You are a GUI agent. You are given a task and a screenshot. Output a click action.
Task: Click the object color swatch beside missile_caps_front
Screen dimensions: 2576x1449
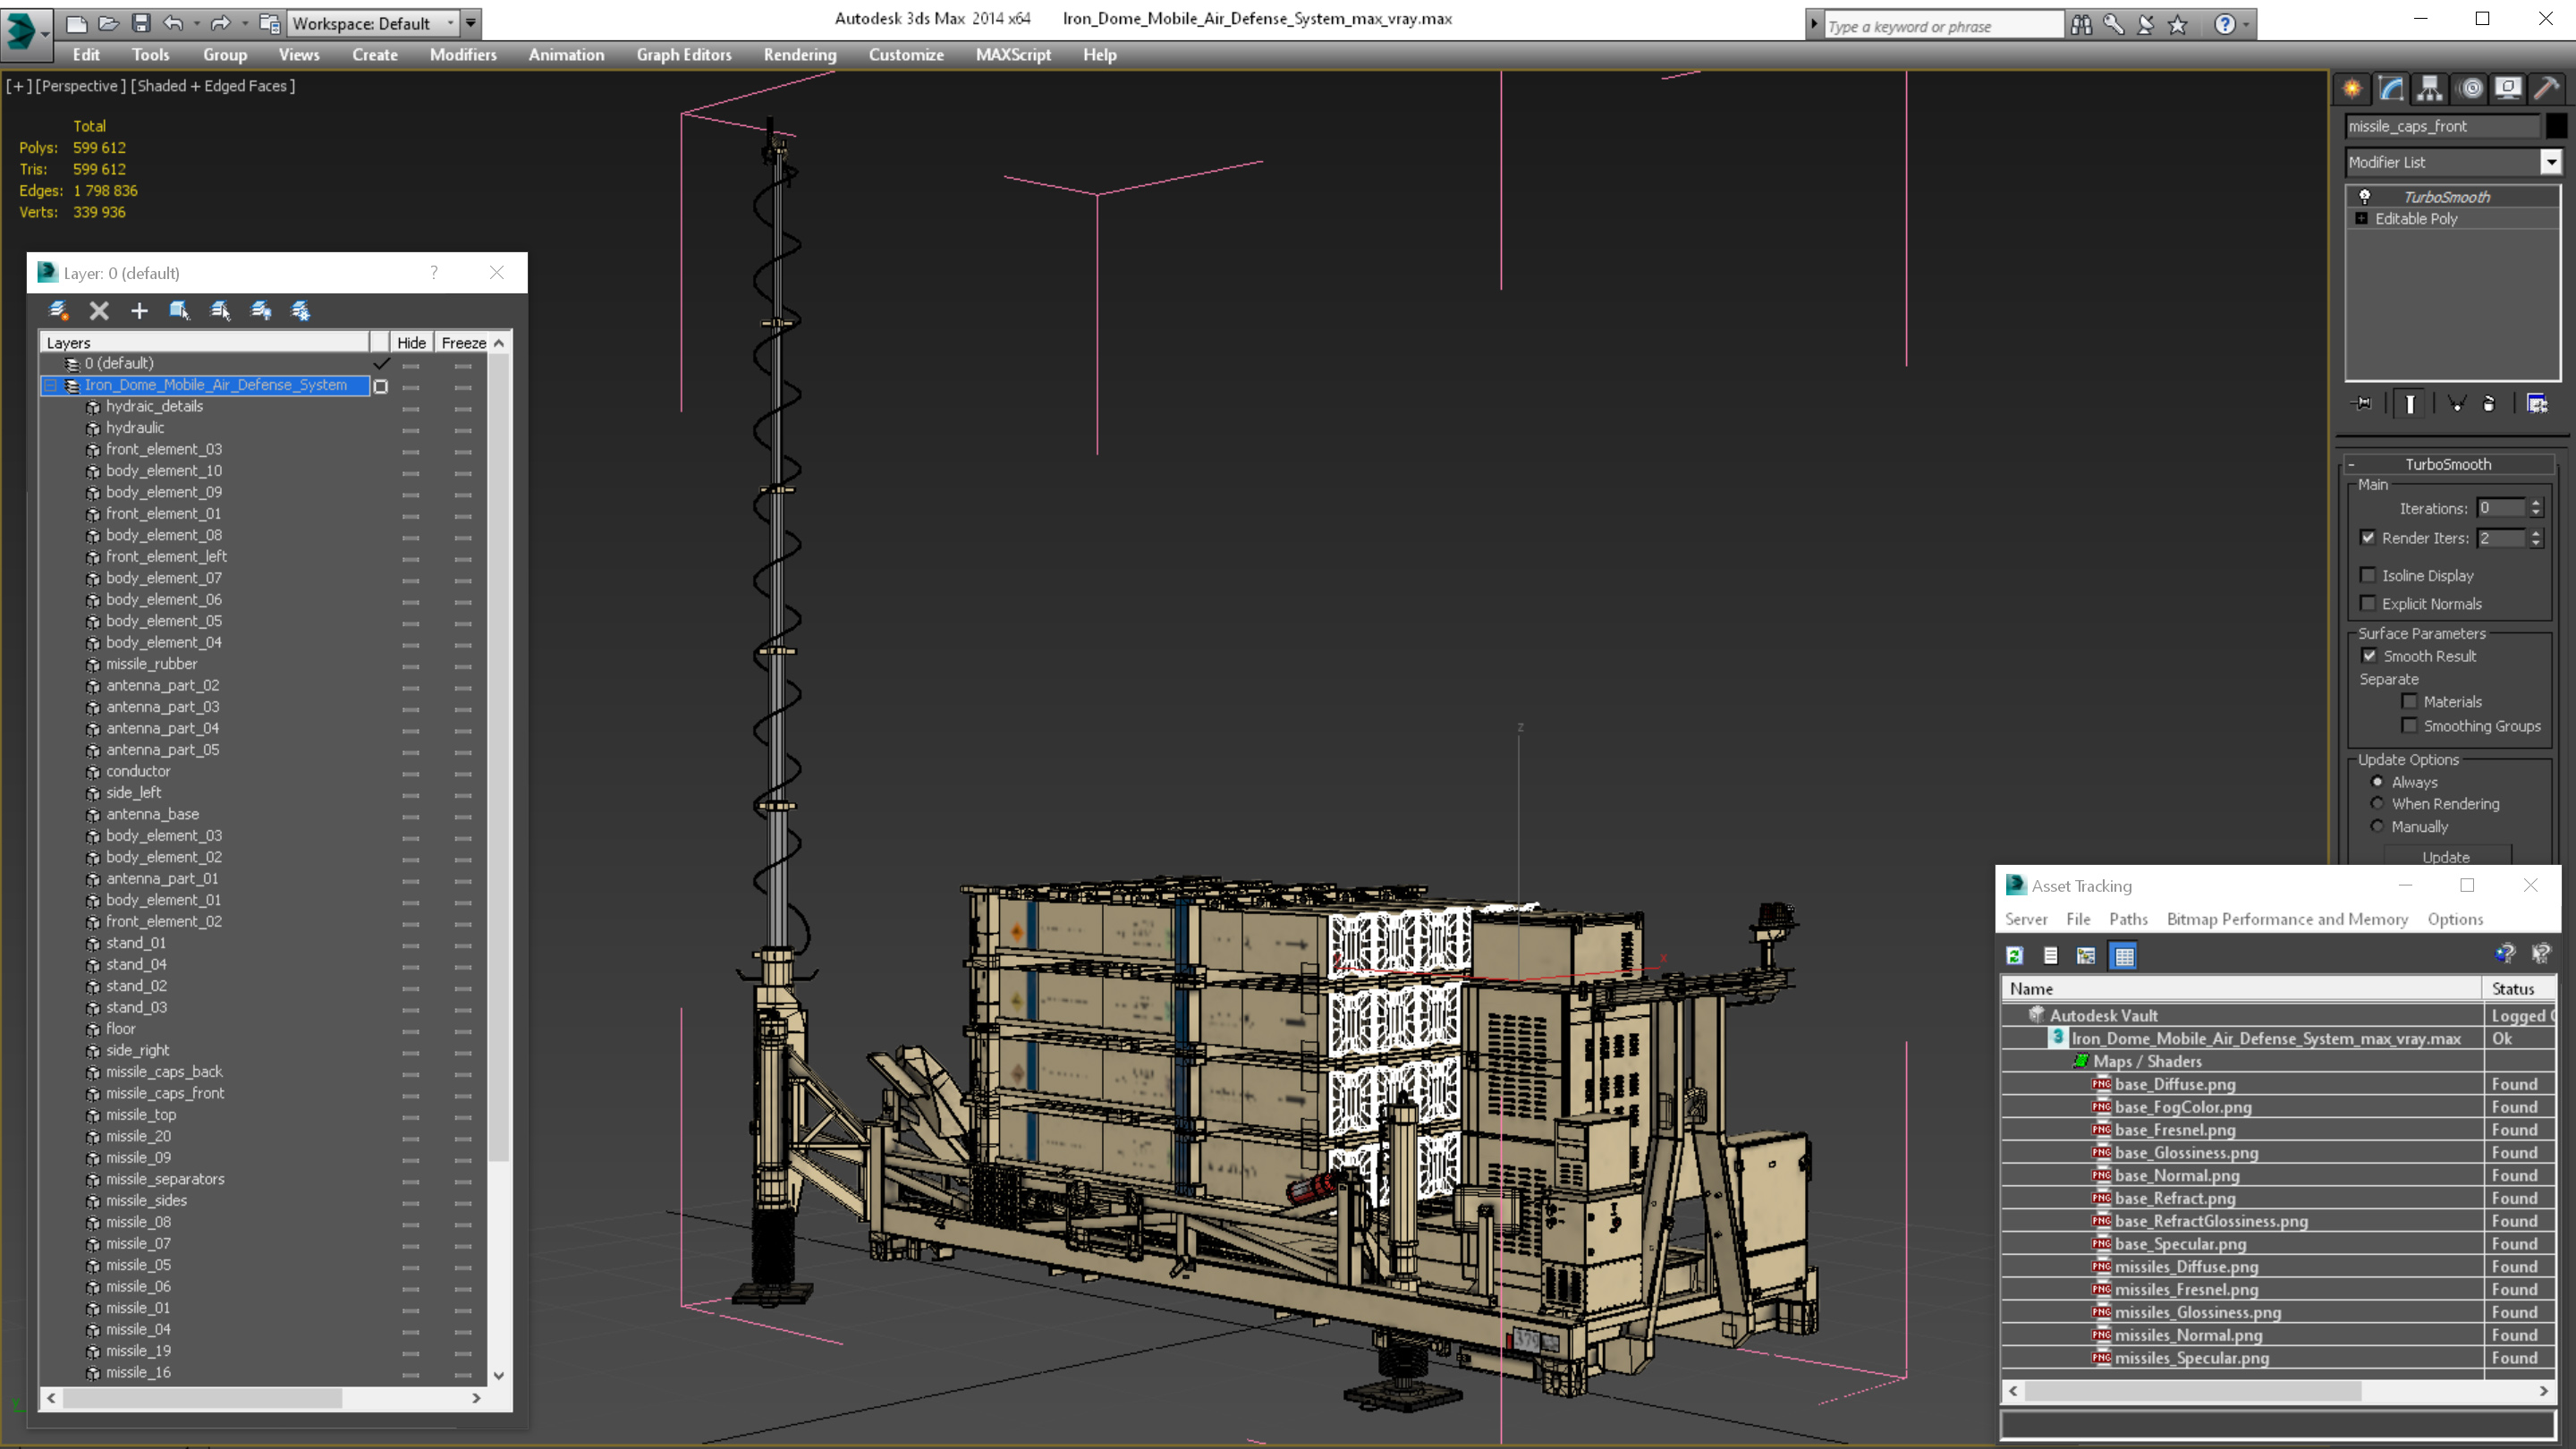(x=2555, y=126)
